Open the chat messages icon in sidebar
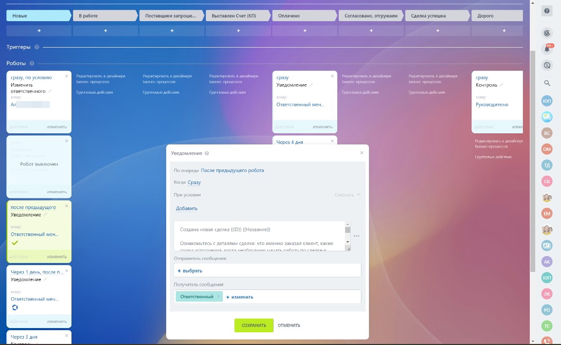The width and height of the screenshot is (561, 345). click(x=547, y=66)
